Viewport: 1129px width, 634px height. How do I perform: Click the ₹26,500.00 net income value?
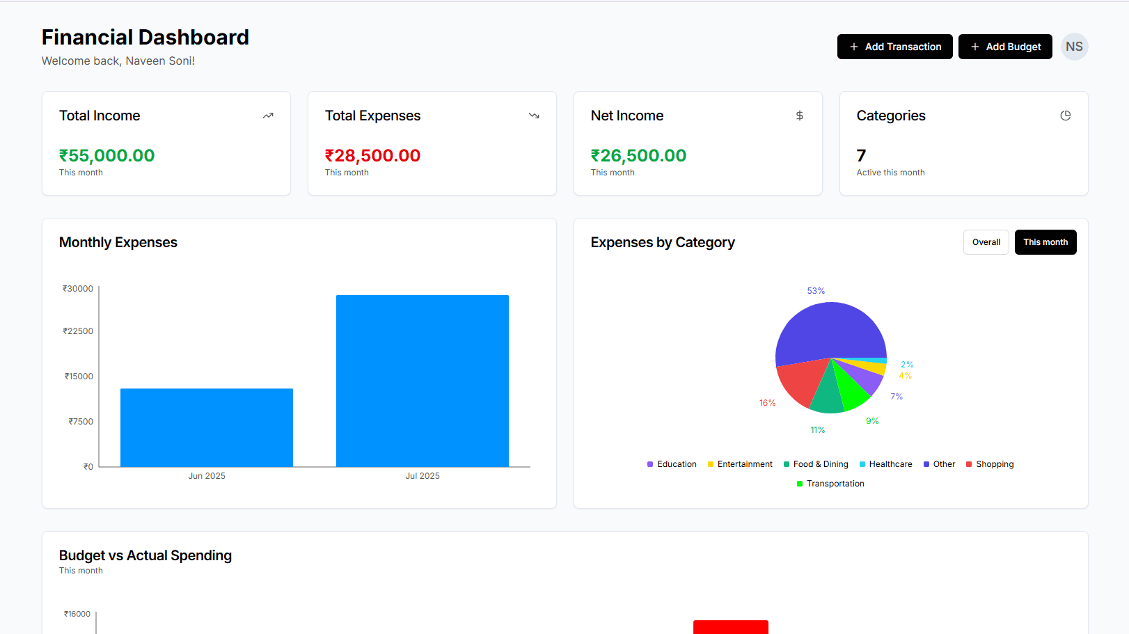click(638, 155)
